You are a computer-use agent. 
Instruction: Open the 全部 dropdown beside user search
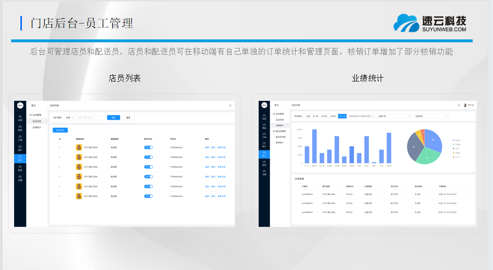click(x=69, y=117)
